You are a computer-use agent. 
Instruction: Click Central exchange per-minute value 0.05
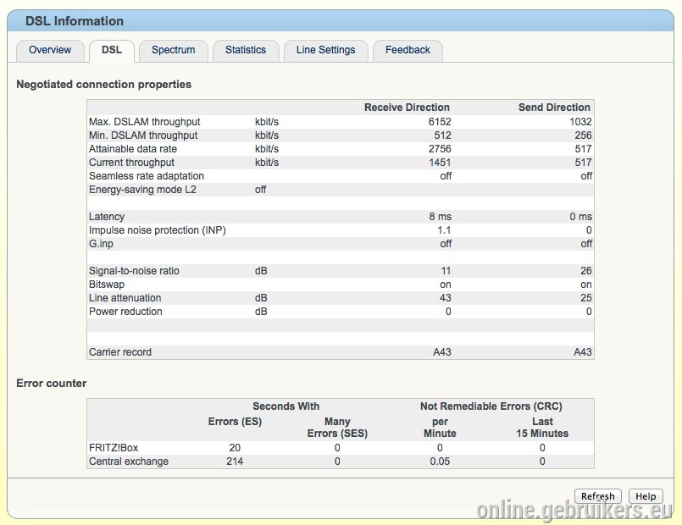pyautogui.click(x=440, y=461)
